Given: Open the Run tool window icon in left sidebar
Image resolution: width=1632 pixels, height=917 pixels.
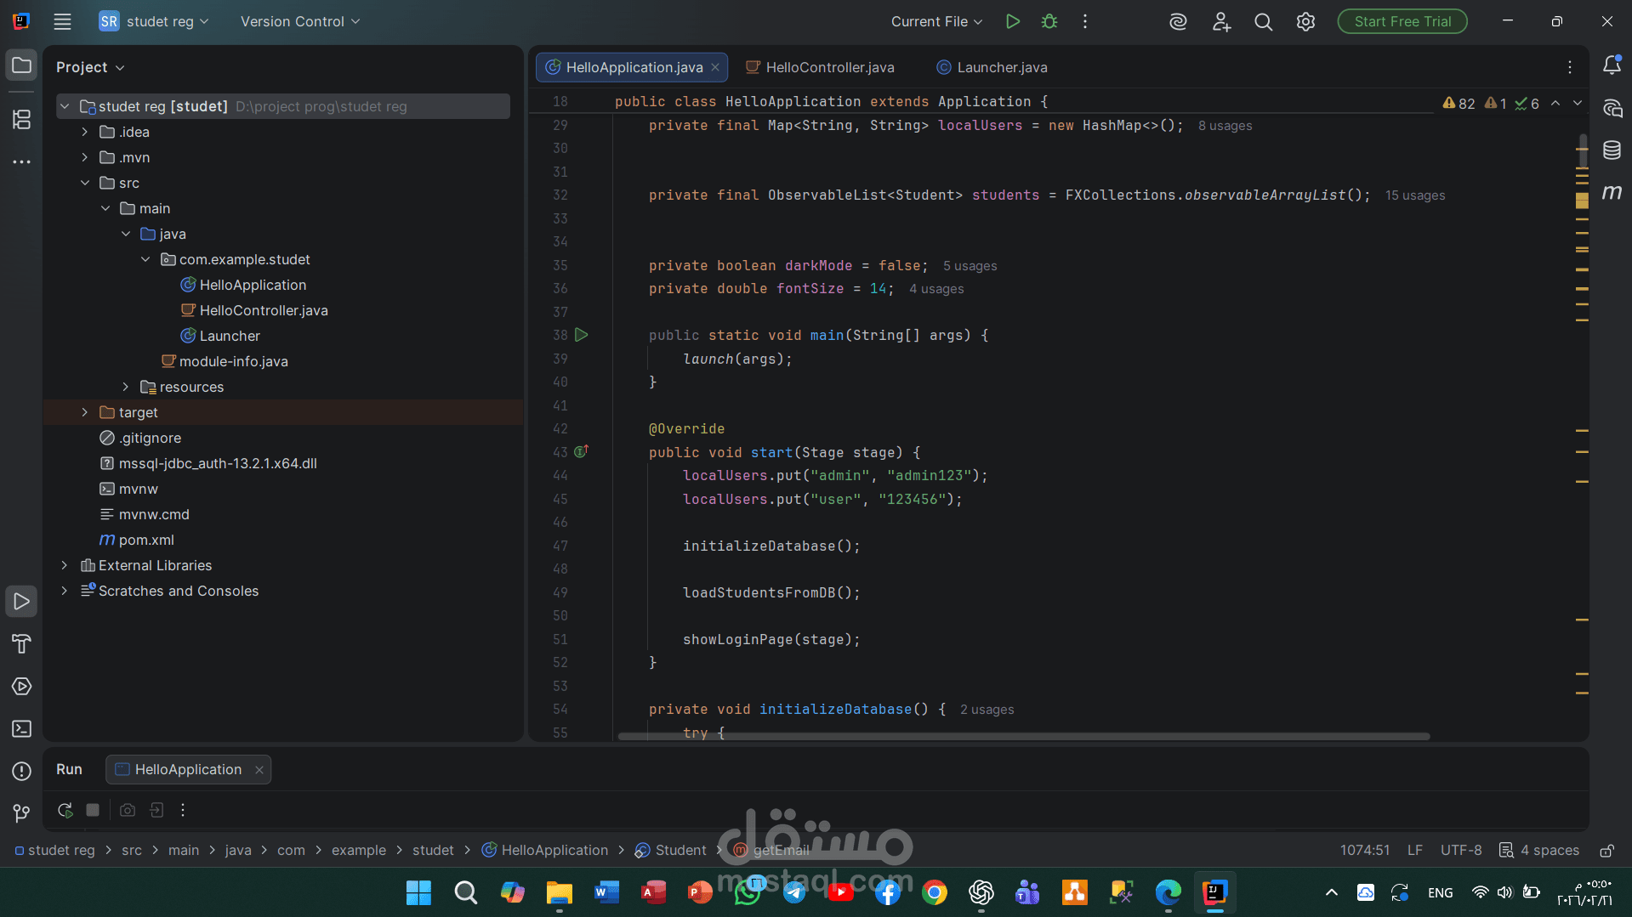Looking at the screenshot, I should [21, 602].
